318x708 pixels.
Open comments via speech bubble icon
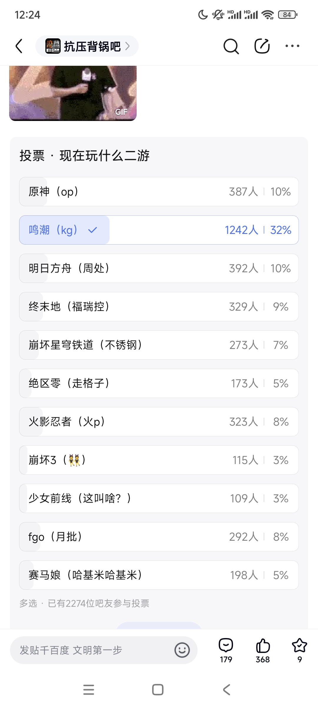(x=226, y=646)
